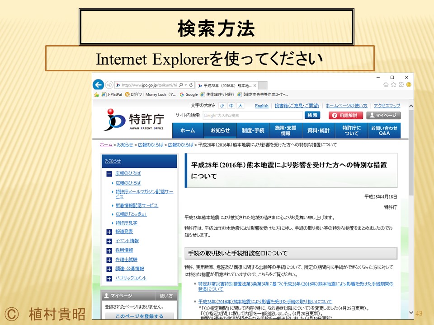Click the IE back arrow button
The height and width of the screenshot is (325, 434).
point(98,84)
